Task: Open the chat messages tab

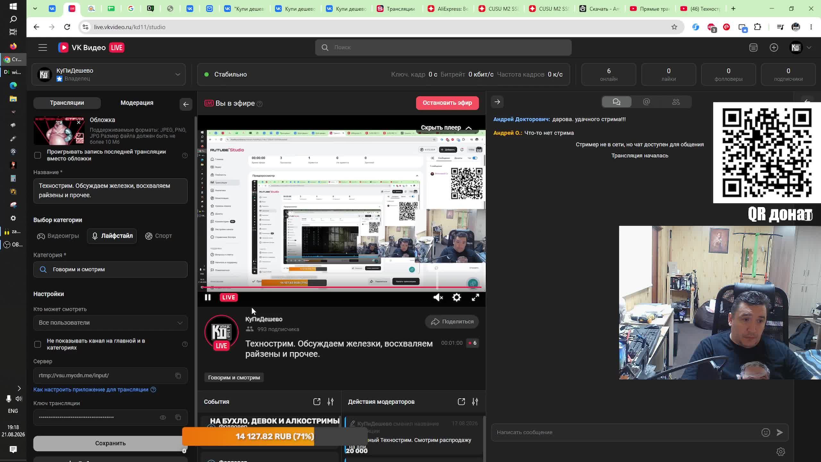Action: tap(616, 102)
